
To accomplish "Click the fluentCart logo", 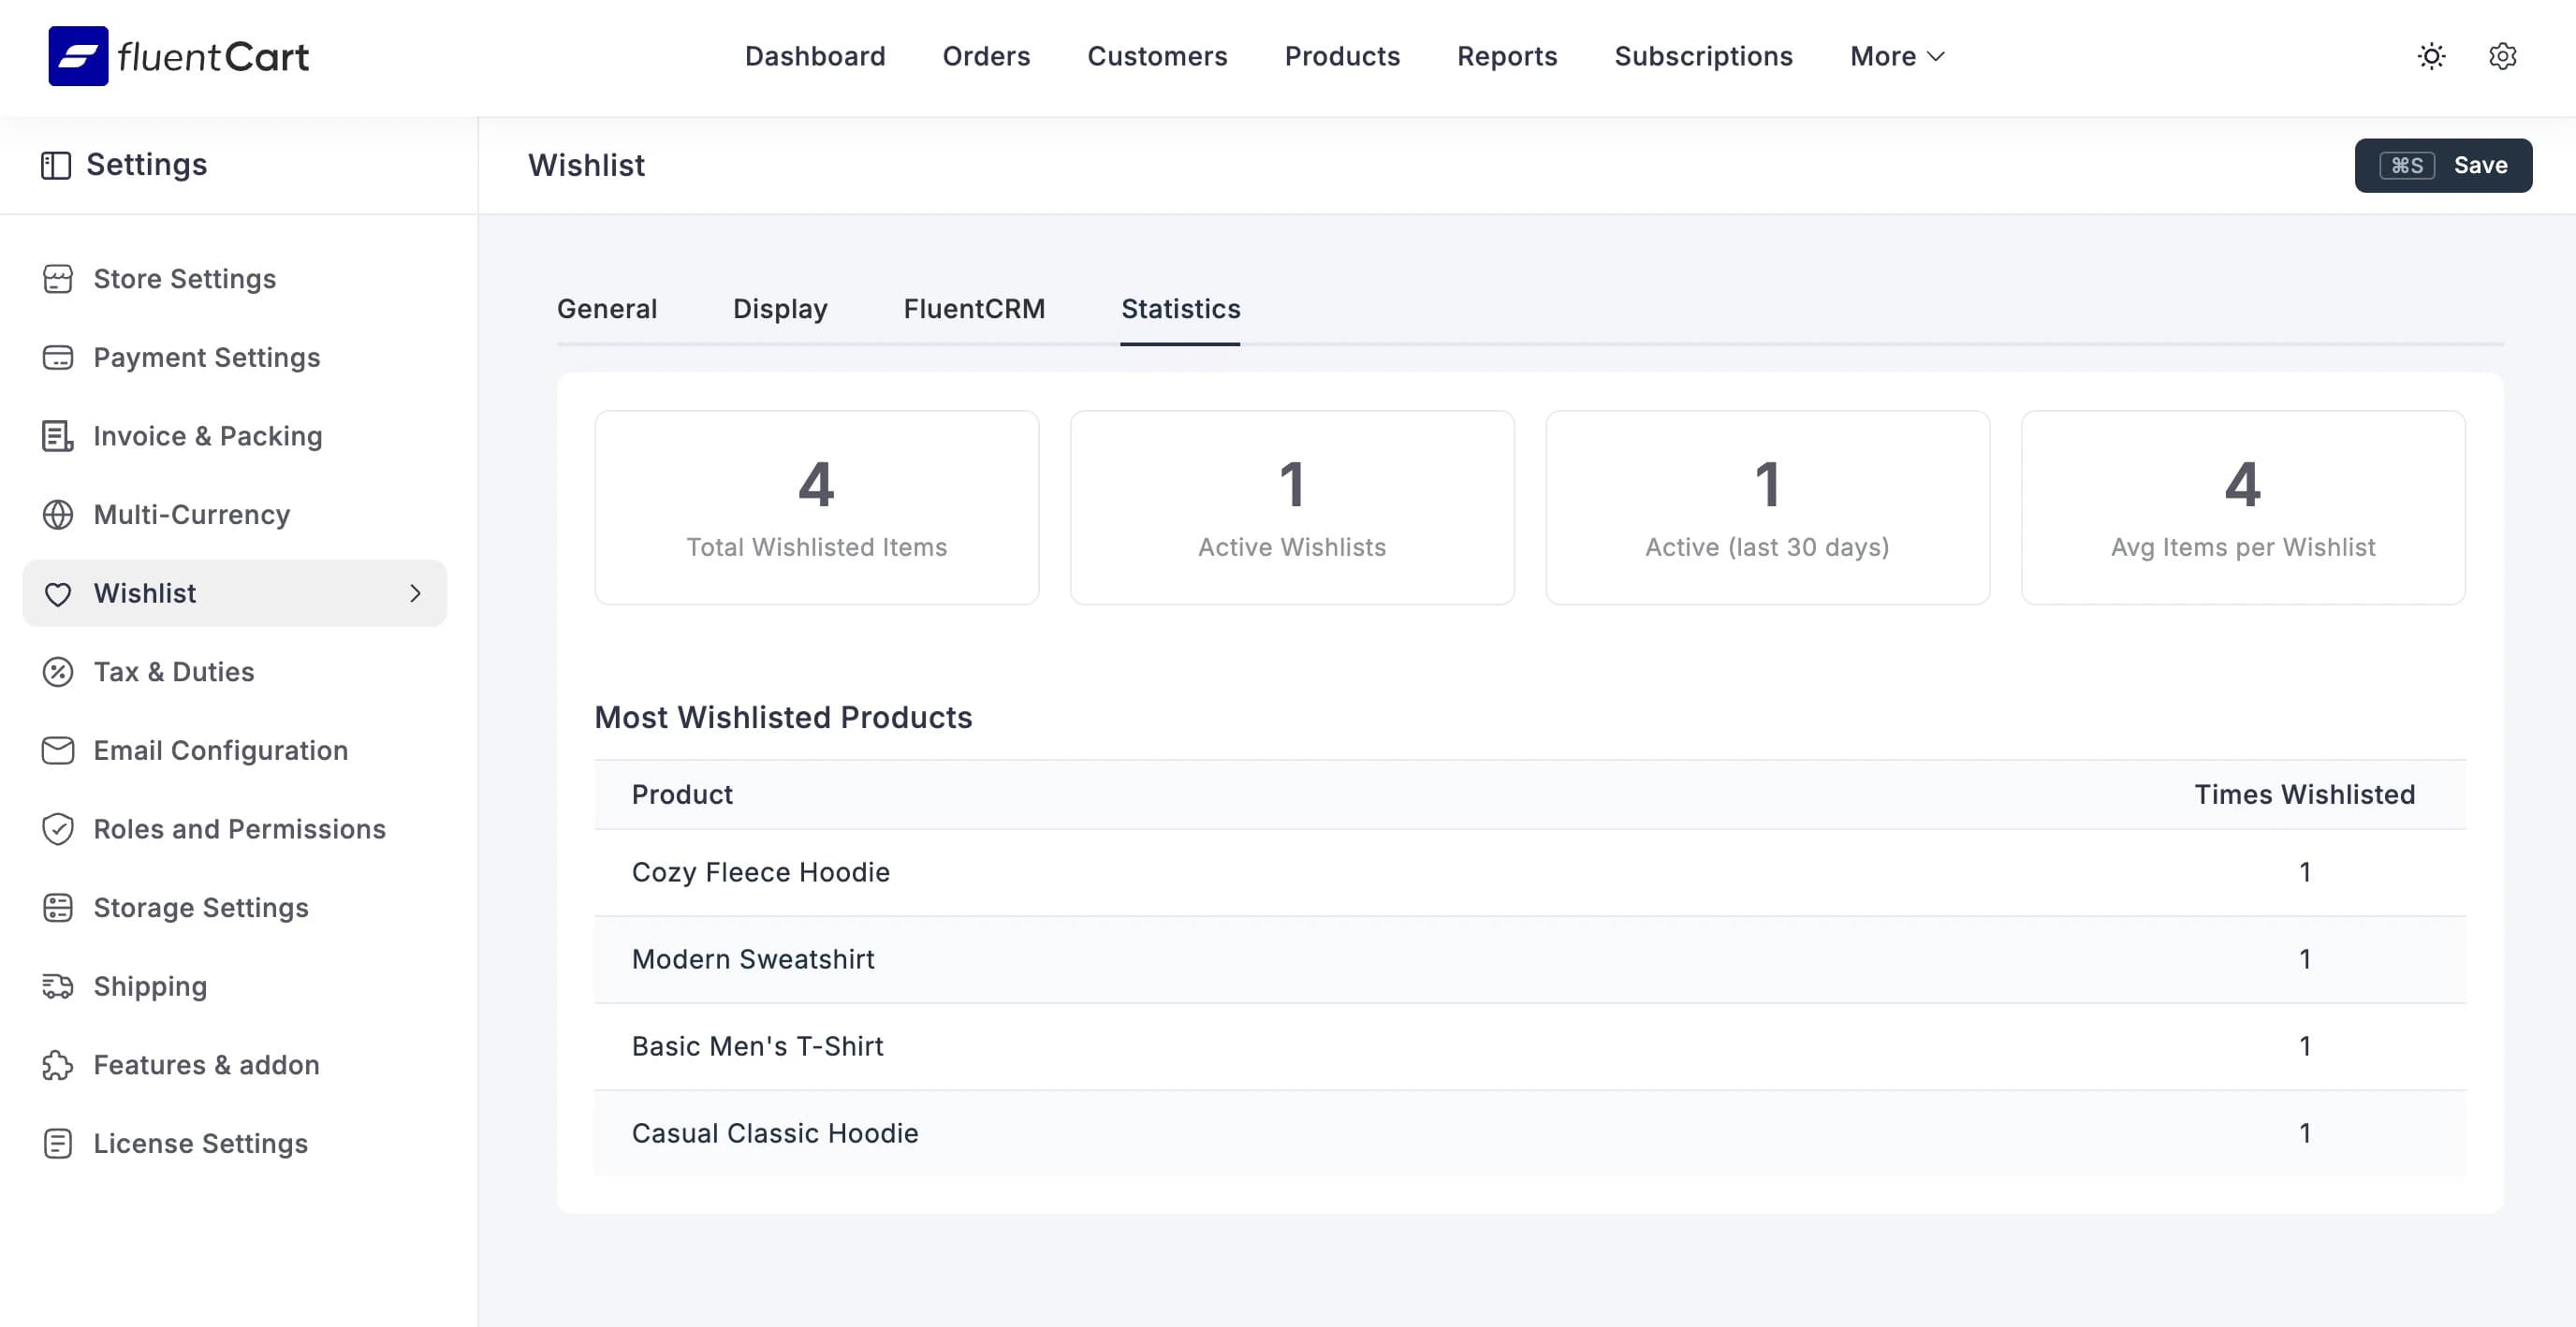I will tap(178, 56).
